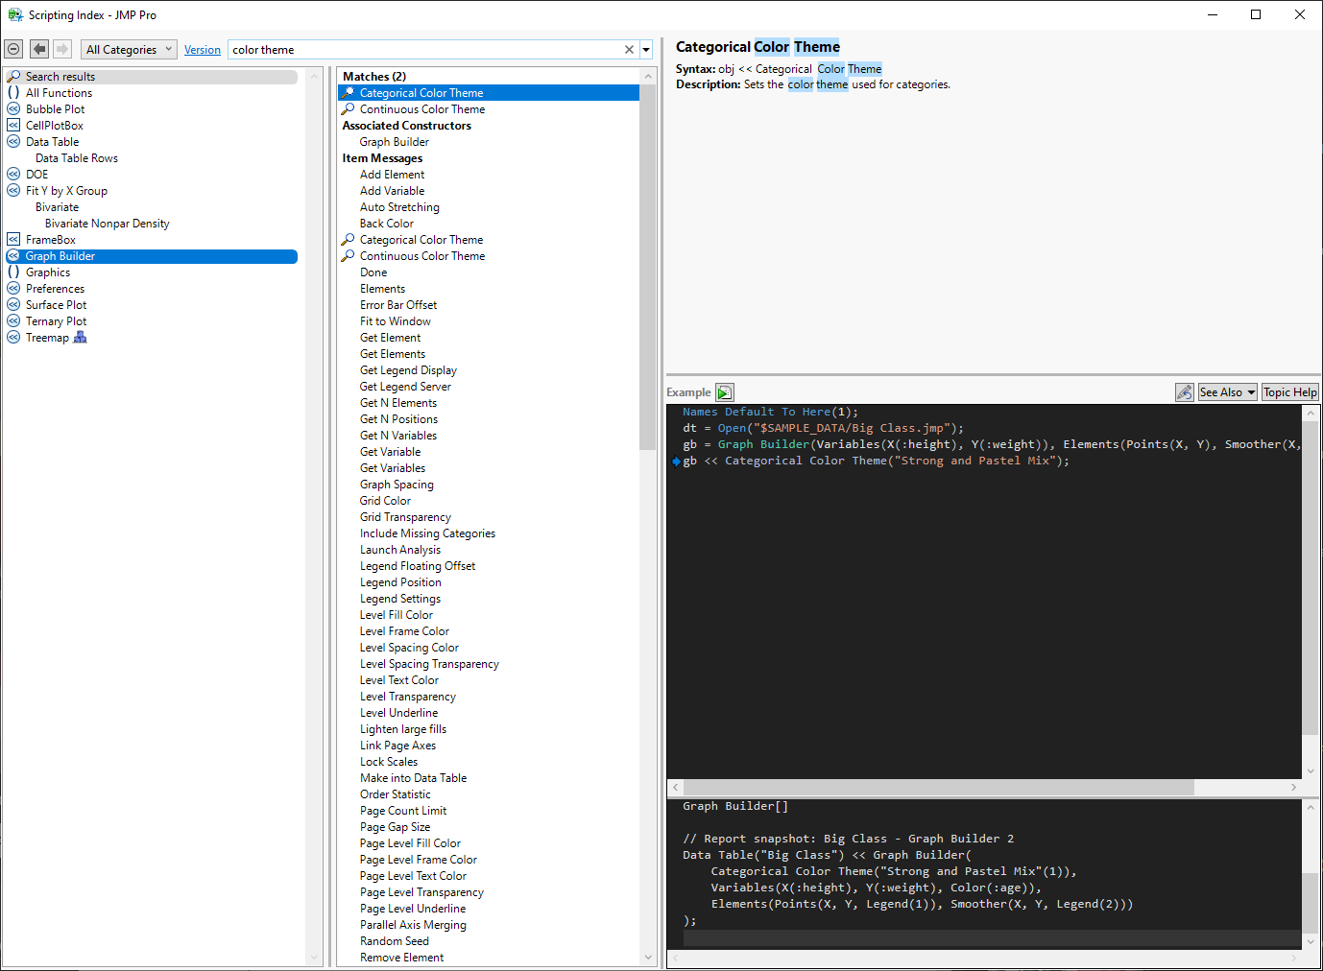
Task: Expand the search history dropdown arrow
Action: tap(646, 50)
